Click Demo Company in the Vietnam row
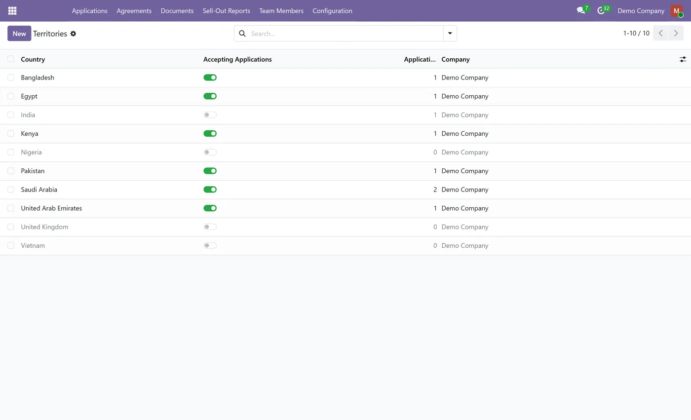 pos(465,245)
